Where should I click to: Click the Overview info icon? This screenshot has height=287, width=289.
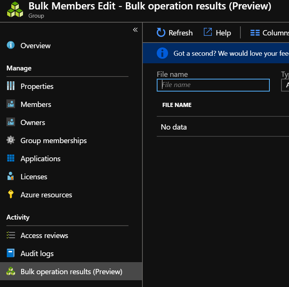[11, 46]
